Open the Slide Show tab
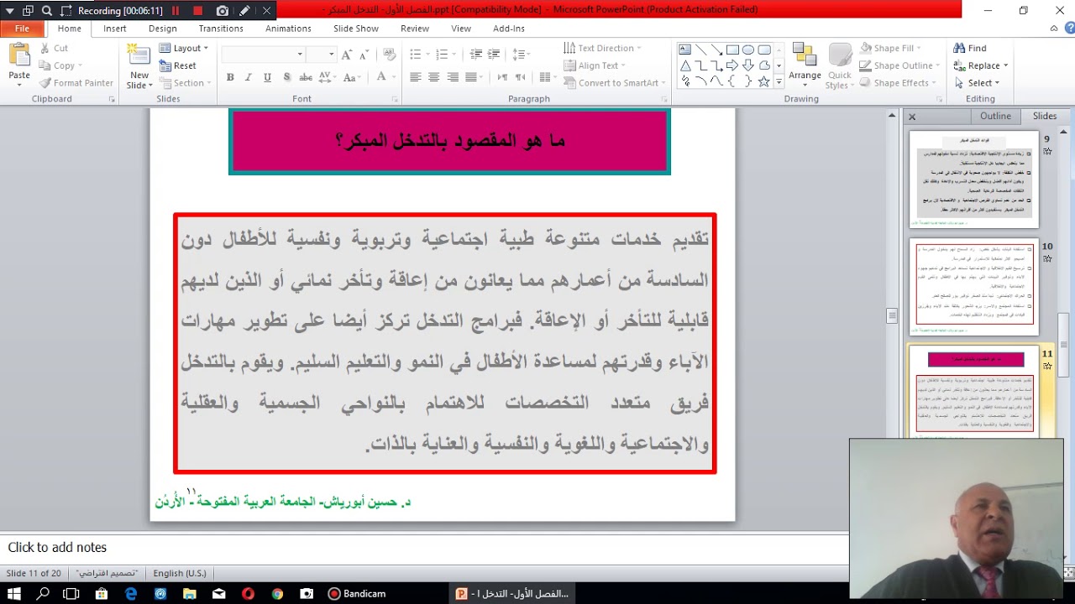Screen dimensions: 1075x604 coord(356,29)
